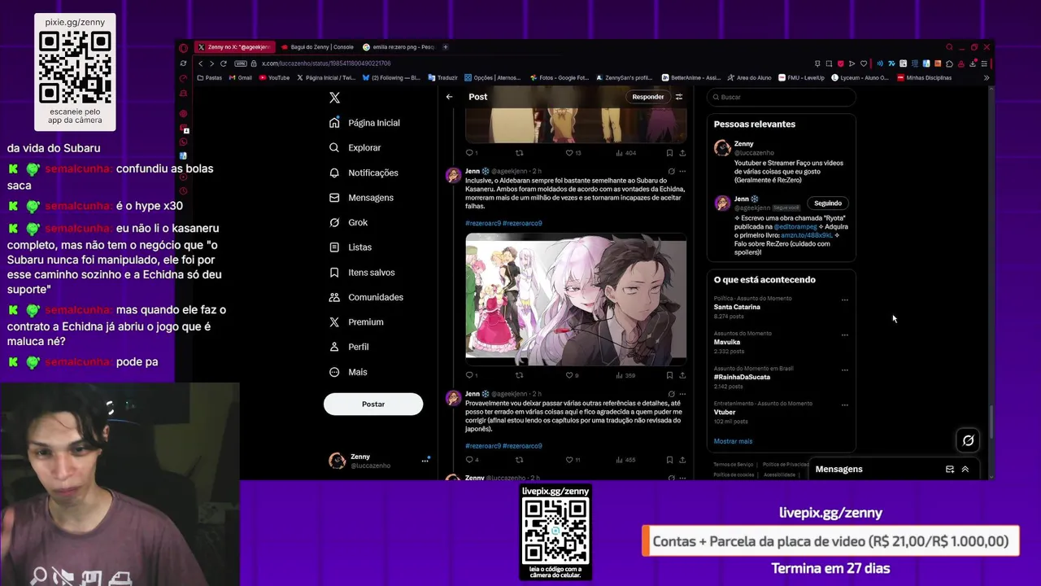Open account switcher dots next to Zenny

[425, 461]
